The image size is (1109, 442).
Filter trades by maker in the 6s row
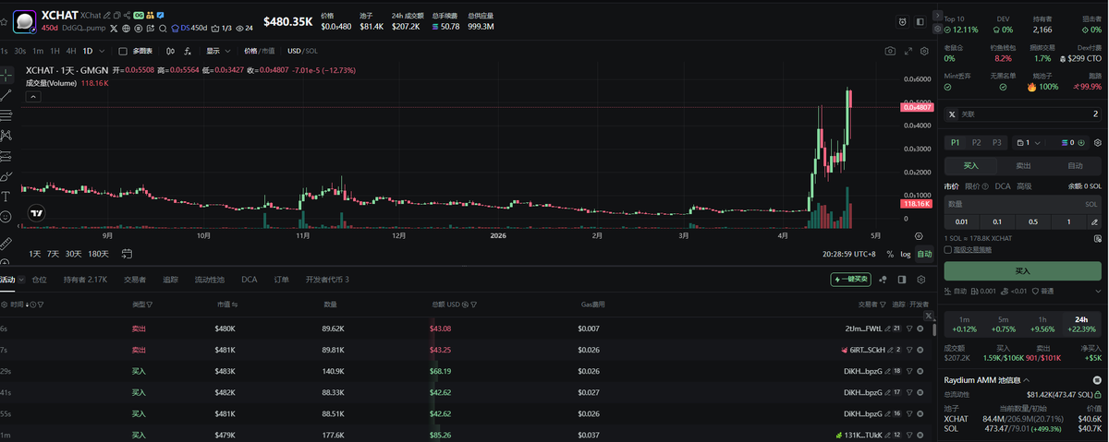coord(909,329)
